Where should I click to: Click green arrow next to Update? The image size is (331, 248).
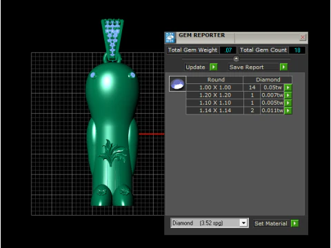pyautogui.click(x=214, y=67)
